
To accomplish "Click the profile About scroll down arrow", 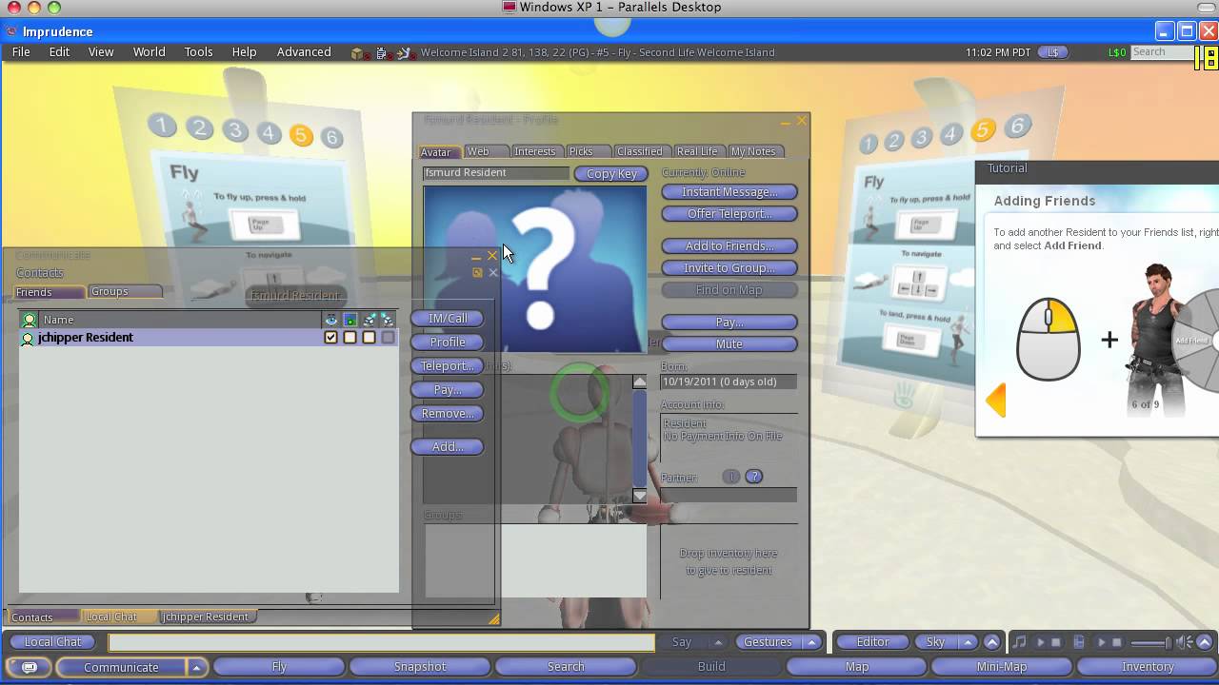I will click(x=640, y=496).
